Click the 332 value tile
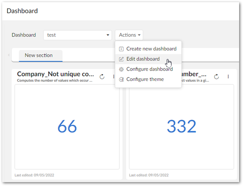This screenshot has height=186, width=243. tap(181, 127)
